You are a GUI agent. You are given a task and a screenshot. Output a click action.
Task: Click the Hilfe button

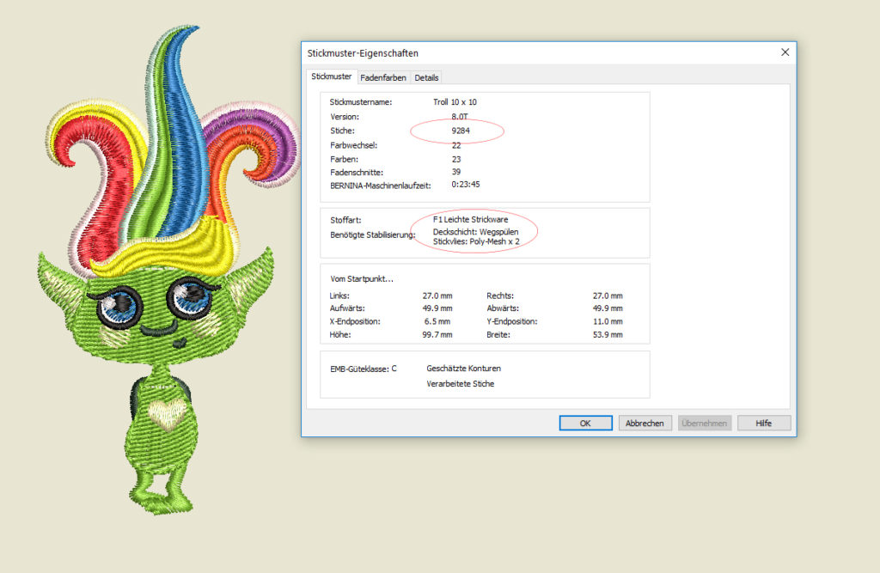(x=764, y=424)
